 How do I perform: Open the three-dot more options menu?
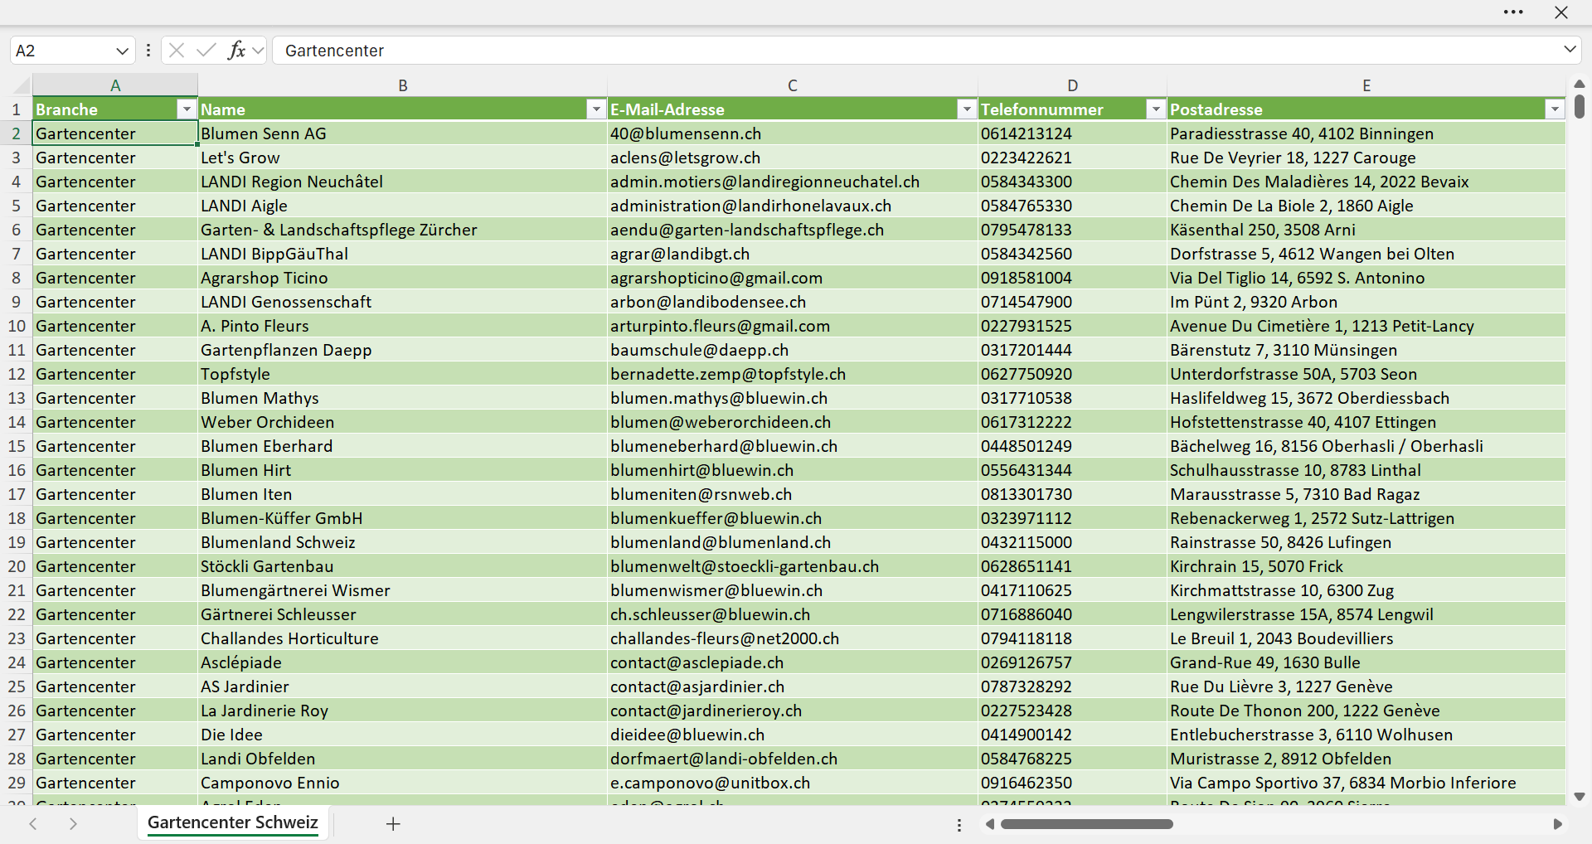tap(1513, 12)
